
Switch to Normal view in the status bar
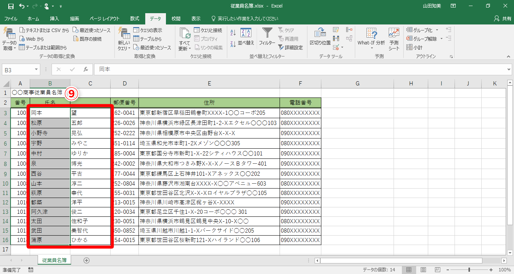click(x=409, y=270)
